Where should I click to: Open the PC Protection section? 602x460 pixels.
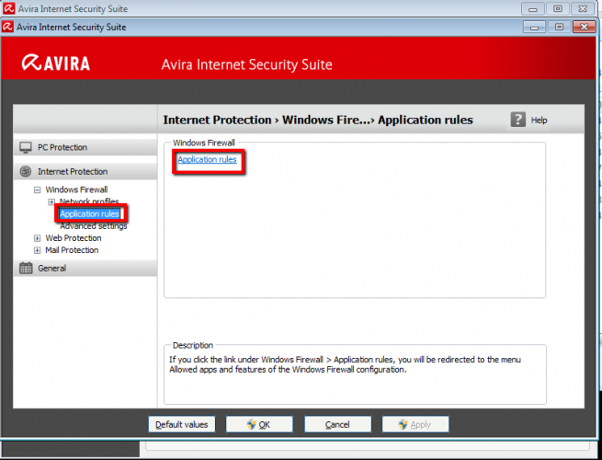(85, 147)
